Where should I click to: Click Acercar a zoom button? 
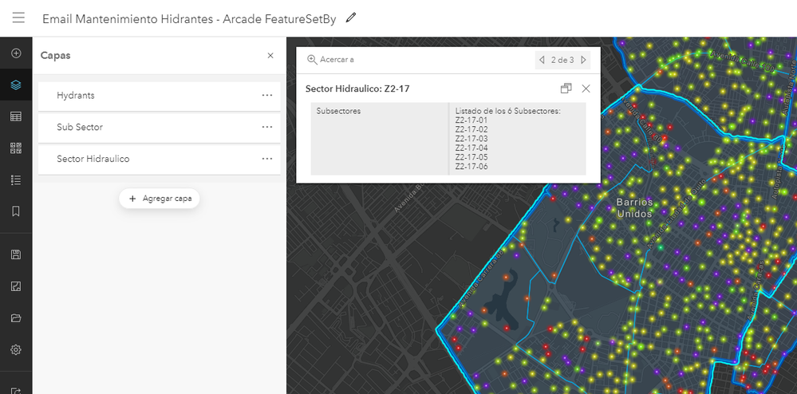pyautogui.click(x=330, y=60)
